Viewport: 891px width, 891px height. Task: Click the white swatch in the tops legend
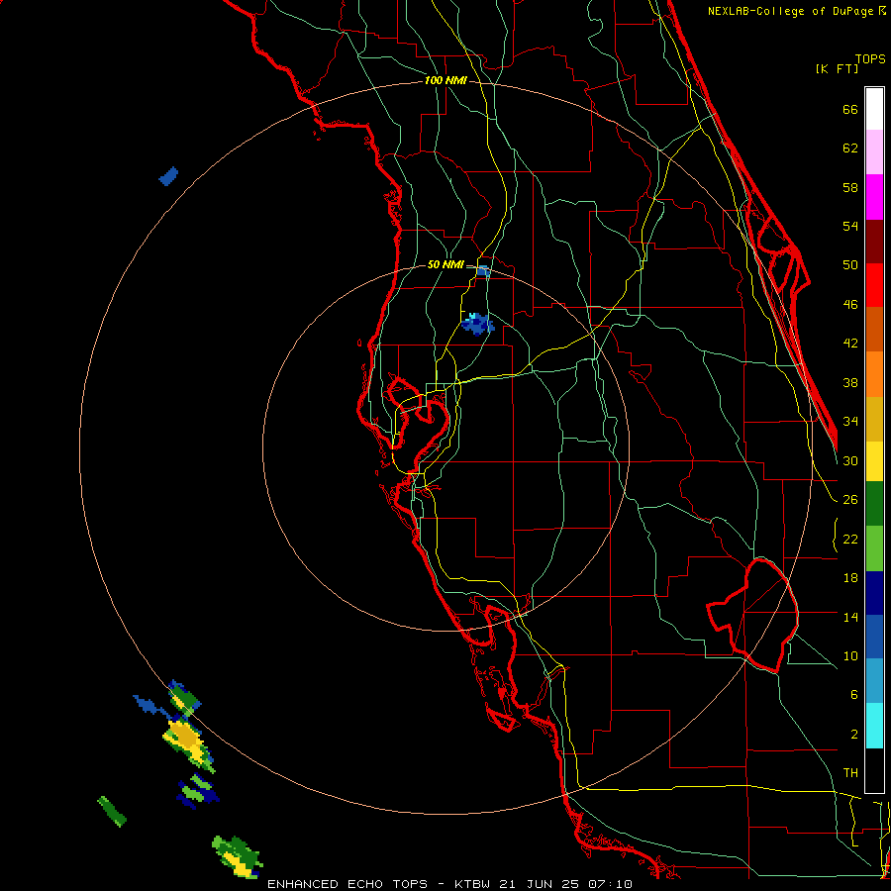click(x=874, y=109)
